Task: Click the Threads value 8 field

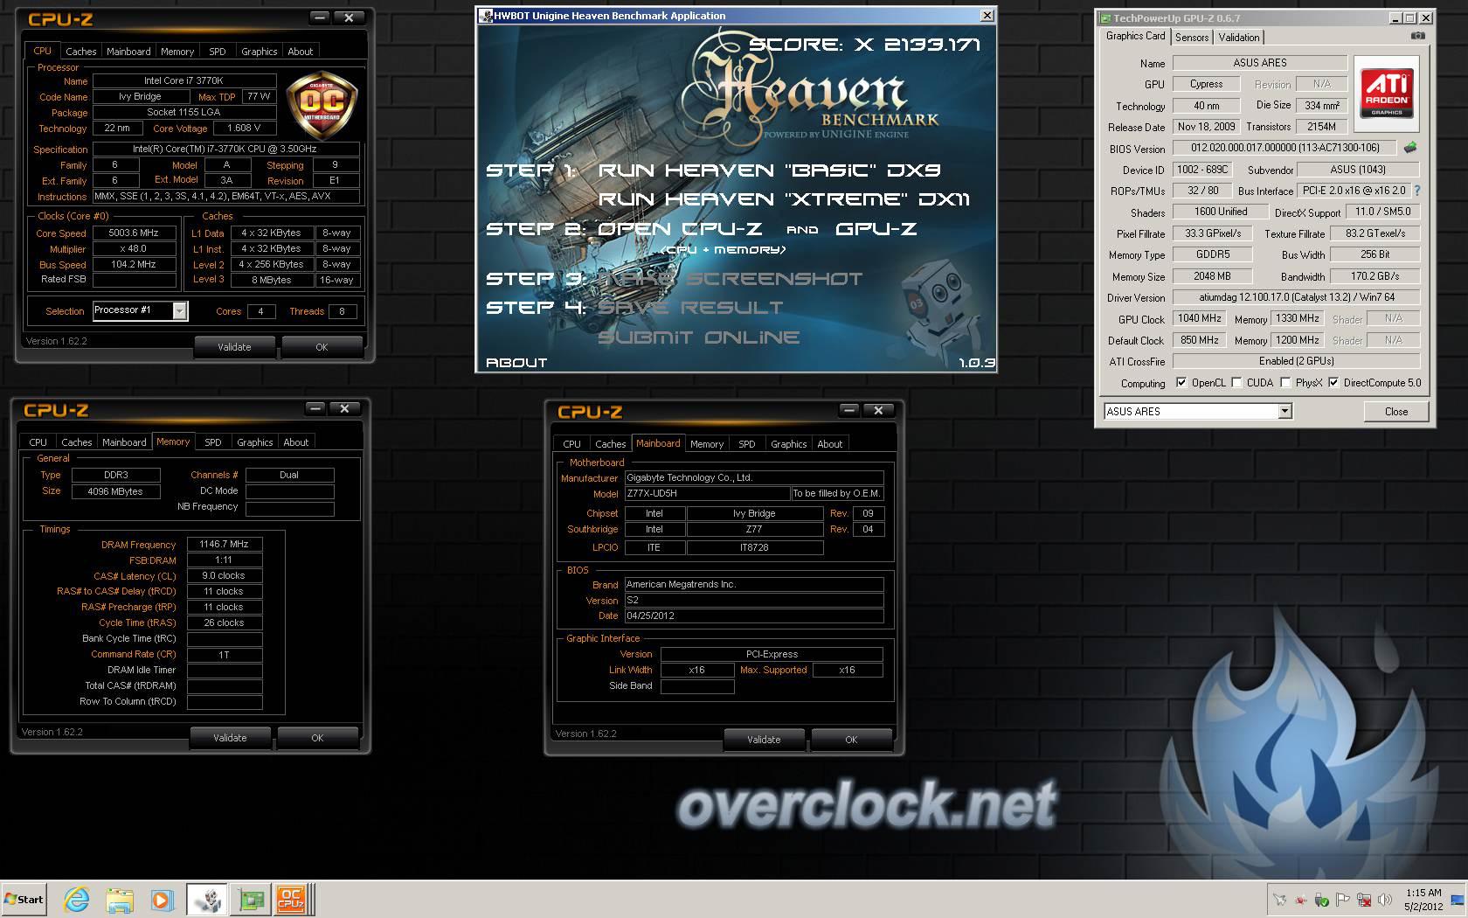Action: pos(342,311)
